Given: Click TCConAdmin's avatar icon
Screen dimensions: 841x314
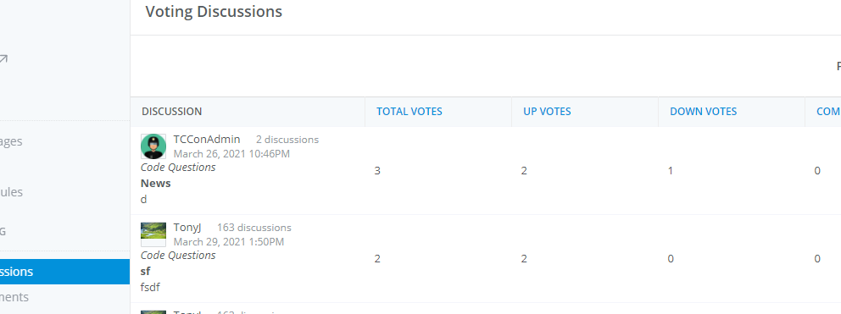Looking at the screenshot, I should click(x=153, y=146).
